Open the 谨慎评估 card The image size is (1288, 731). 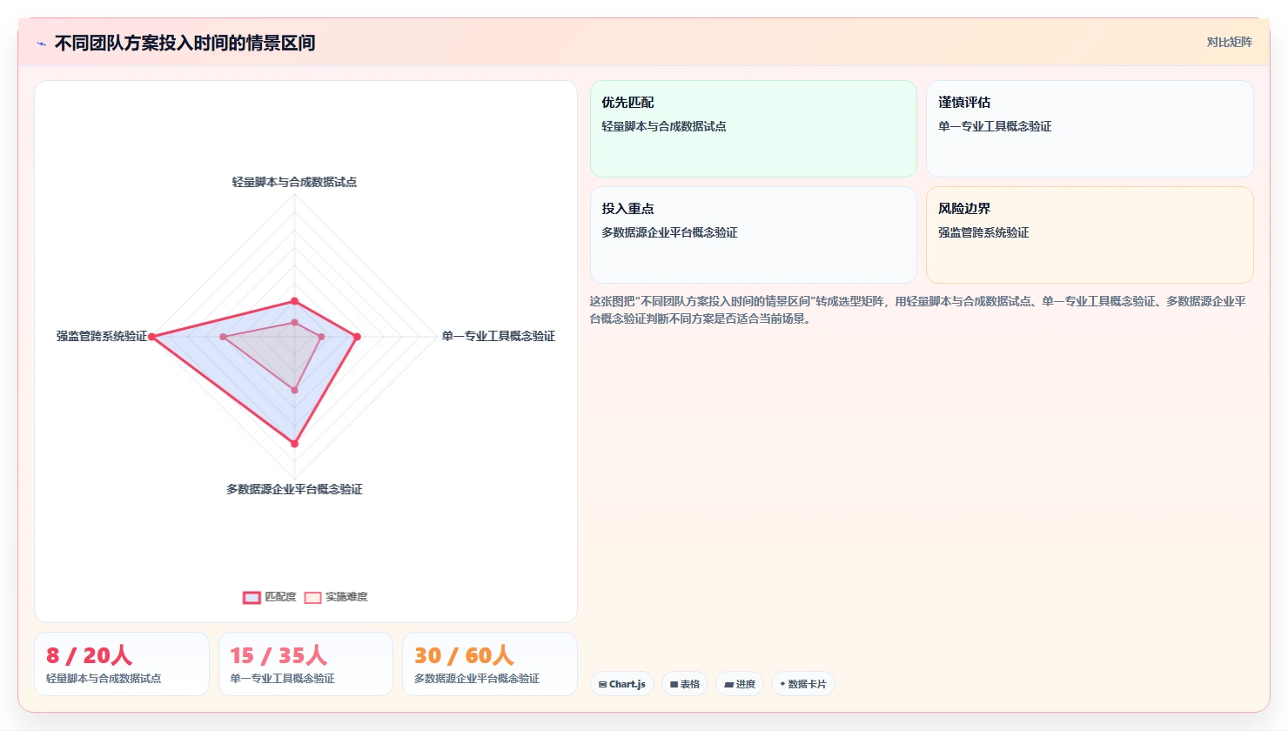click(1090, 129)
